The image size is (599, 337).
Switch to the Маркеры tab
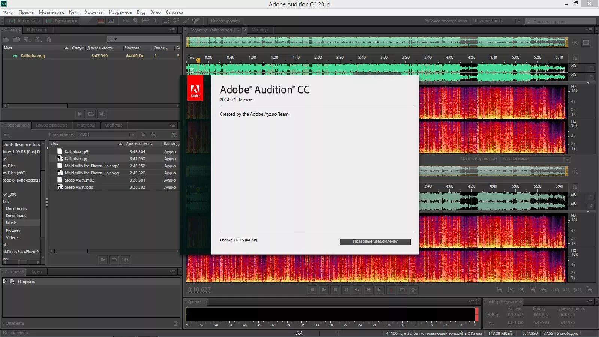click(x=86, y=125)
